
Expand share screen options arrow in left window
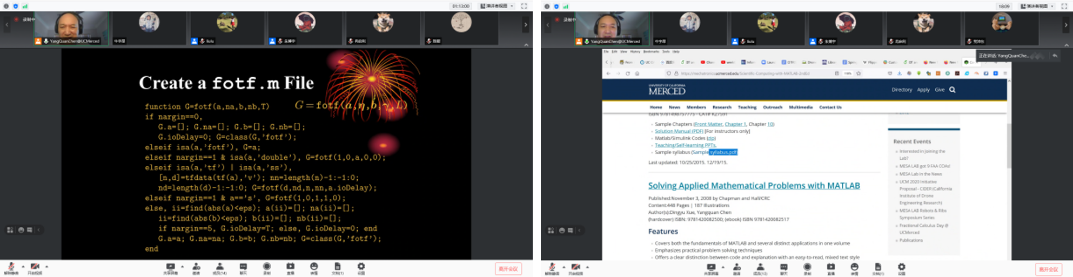[182, 266]
